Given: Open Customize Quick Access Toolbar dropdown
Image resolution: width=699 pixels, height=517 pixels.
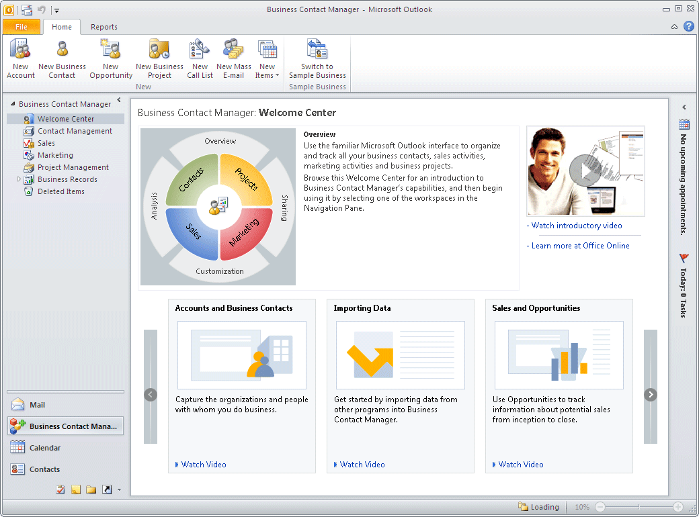Looking at the screenshot, I should pos(56,10).
